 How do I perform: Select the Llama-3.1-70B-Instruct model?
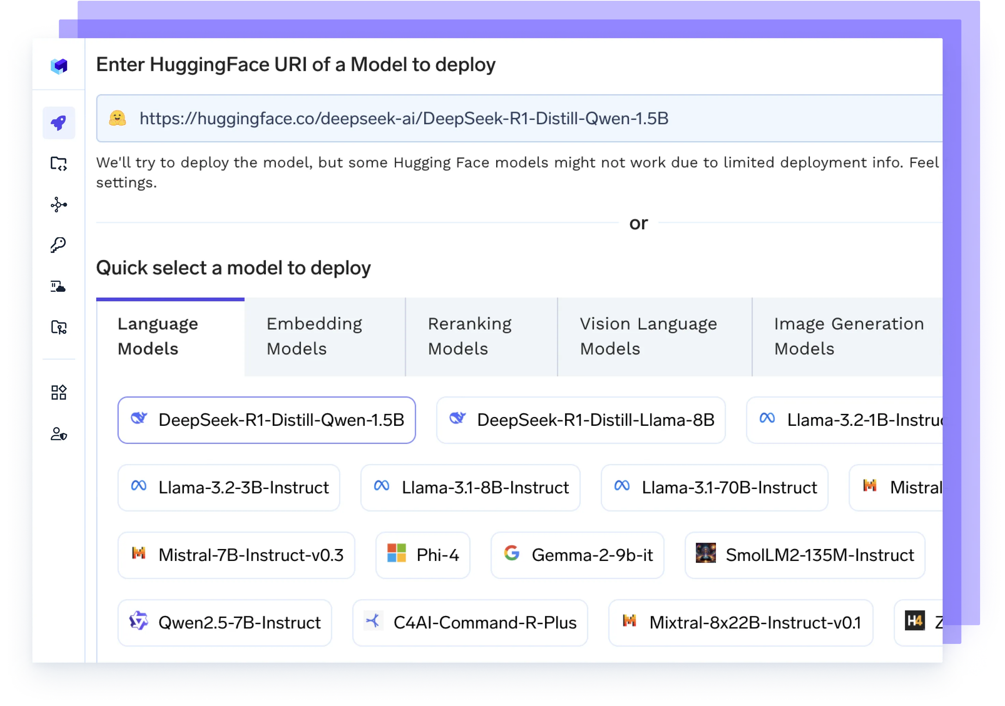click(x=714, y=488)
